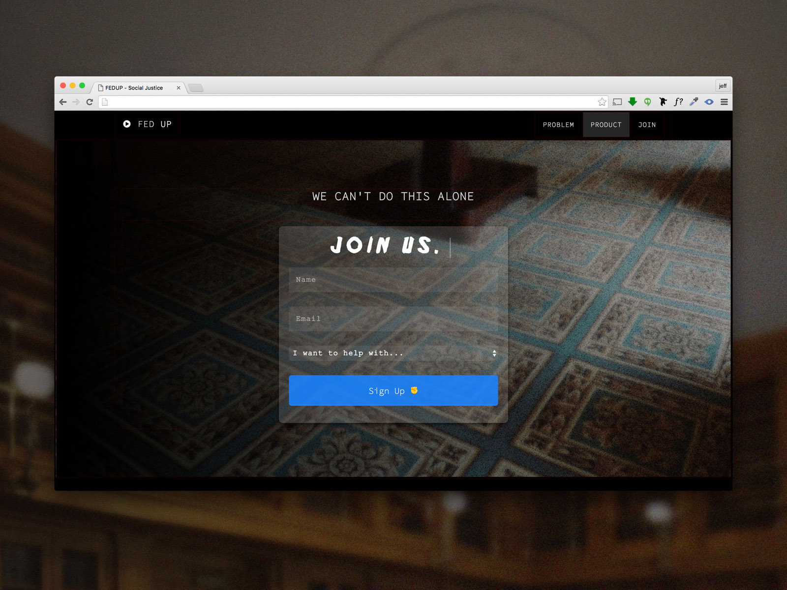
Task: Click the browser forward arrow
Action: tap(76, 102)
